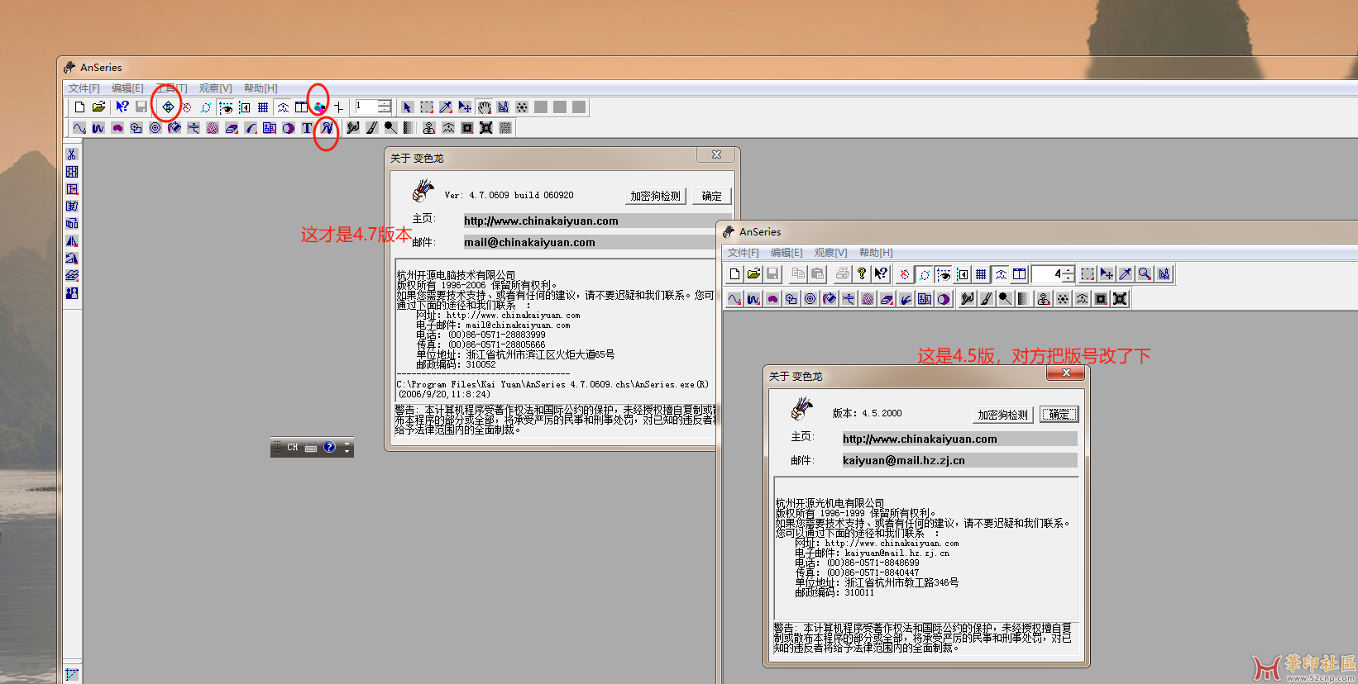The height and width of the screenshot is (684, 1358).
Task: Click Open folder icon in left AnSeries window
Action: (x=98, y=107)
